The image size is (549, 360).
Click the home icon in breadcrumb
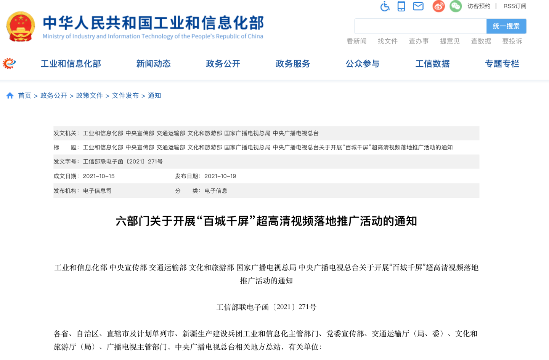pos(10,96)
